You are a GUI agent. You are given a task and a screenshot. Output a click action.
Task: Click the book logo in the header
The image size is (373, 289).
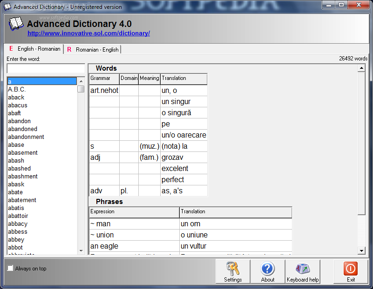[x=16, y=24]
